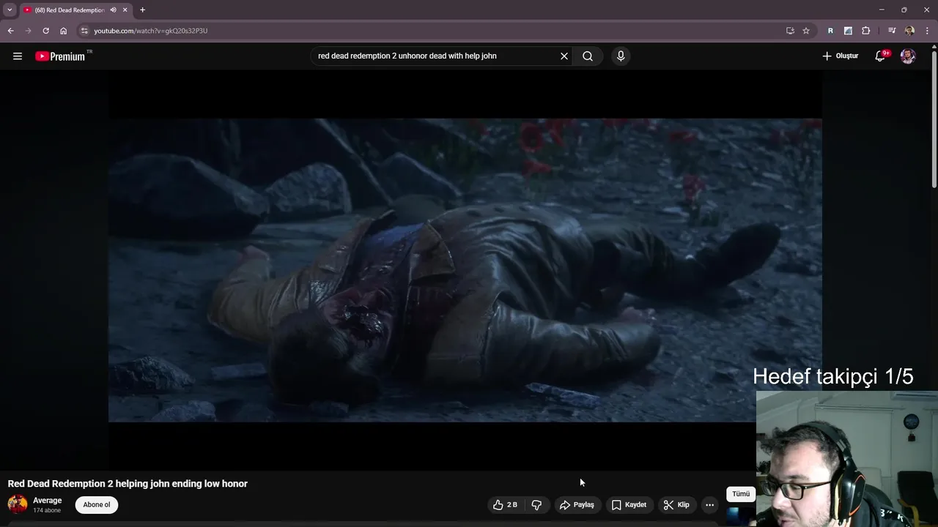This screenshot has height=527, width=938.
Task: Close the Red Dead Redemption tab
Action: (125, 10)
